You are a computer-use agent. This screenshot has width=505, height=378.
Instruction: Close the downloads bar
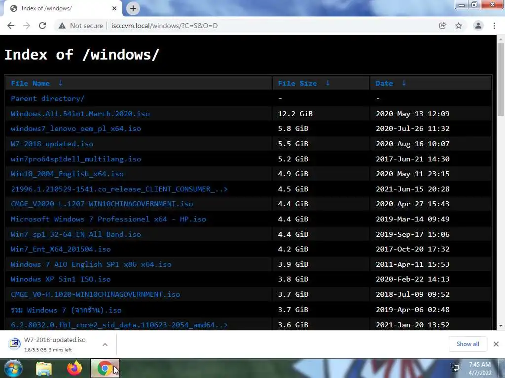[496, 344]
